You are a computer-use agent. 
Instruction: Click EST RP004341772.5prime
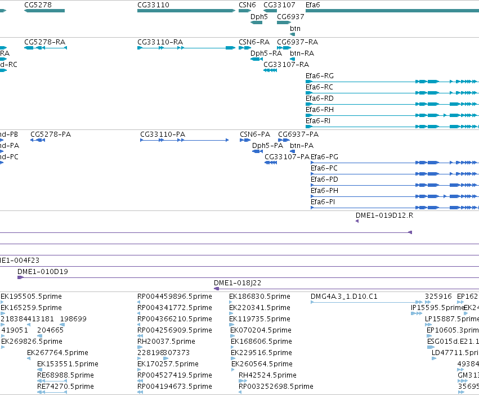pos(174,308)
